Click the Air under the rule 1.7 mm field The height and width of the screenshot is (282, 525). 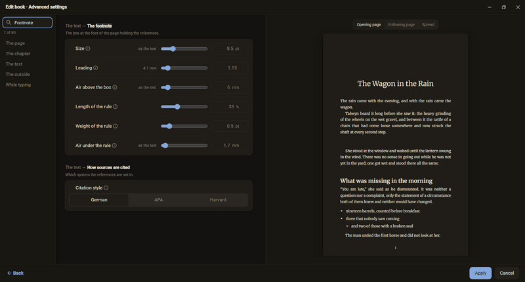pyautogui.click(x=230, y=146)
